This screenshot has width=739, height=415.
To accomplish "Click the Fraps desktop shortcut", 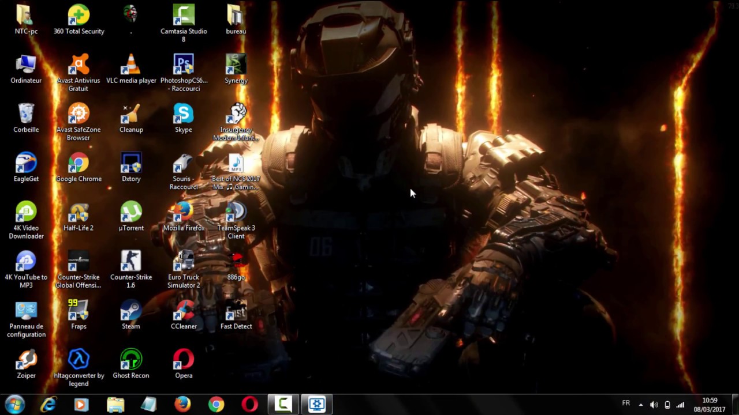I will click(79, 311).
